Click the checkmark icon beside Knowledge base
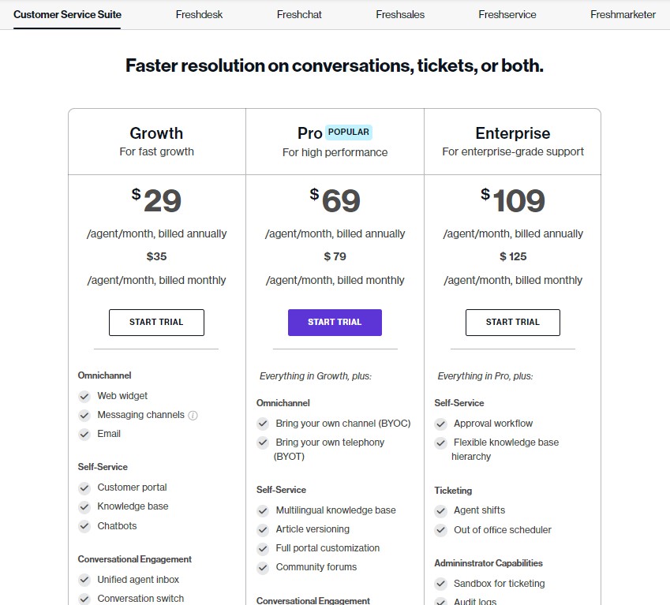 84,507
